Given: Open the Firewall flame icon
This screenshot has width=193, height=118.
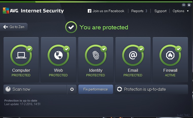Looking at the screenshot, I should (170, 55).
